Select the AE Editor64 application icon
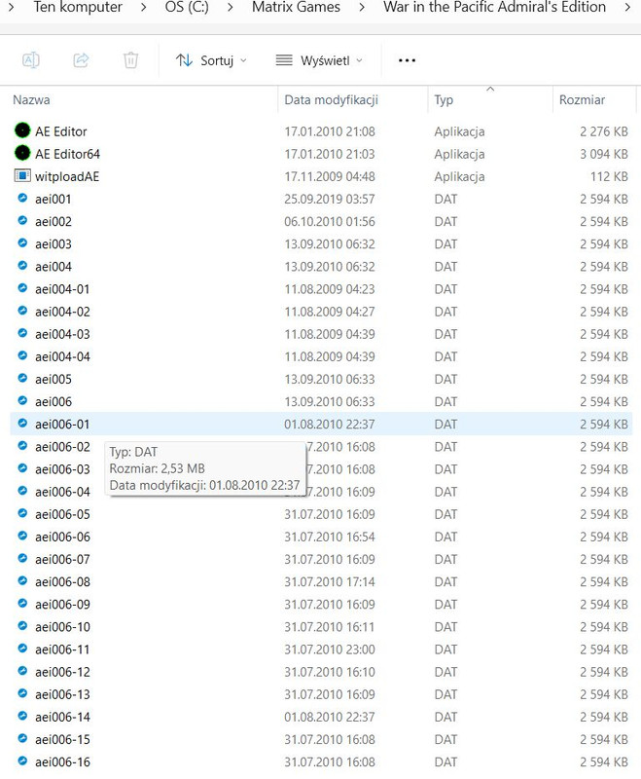Image resolution: width=641 pixels, height=779 pixels. point(22,153)
